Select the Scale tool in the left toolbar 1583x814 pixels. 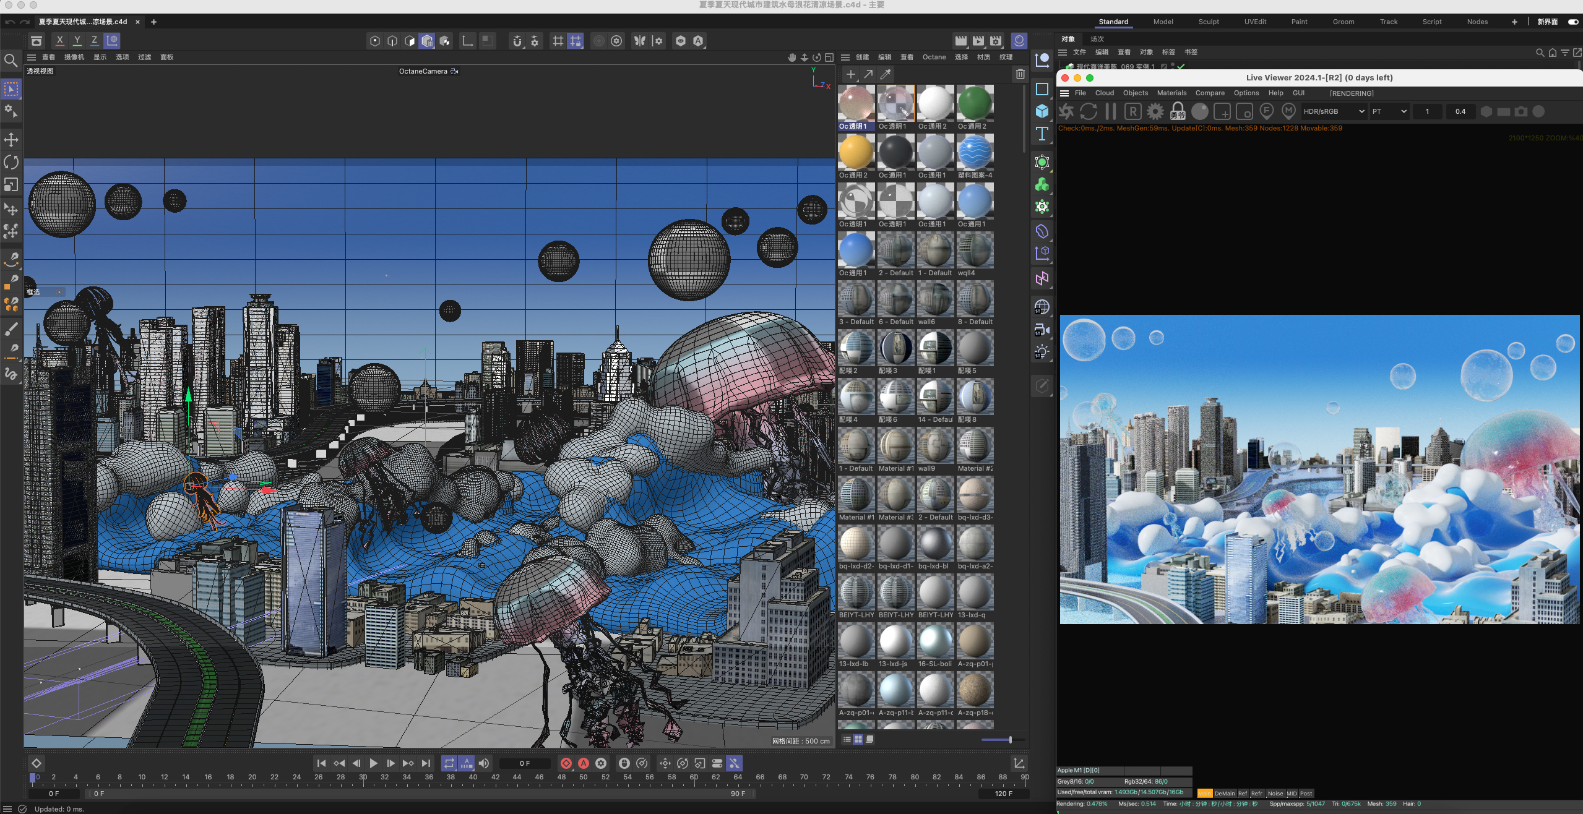[11, 185]
